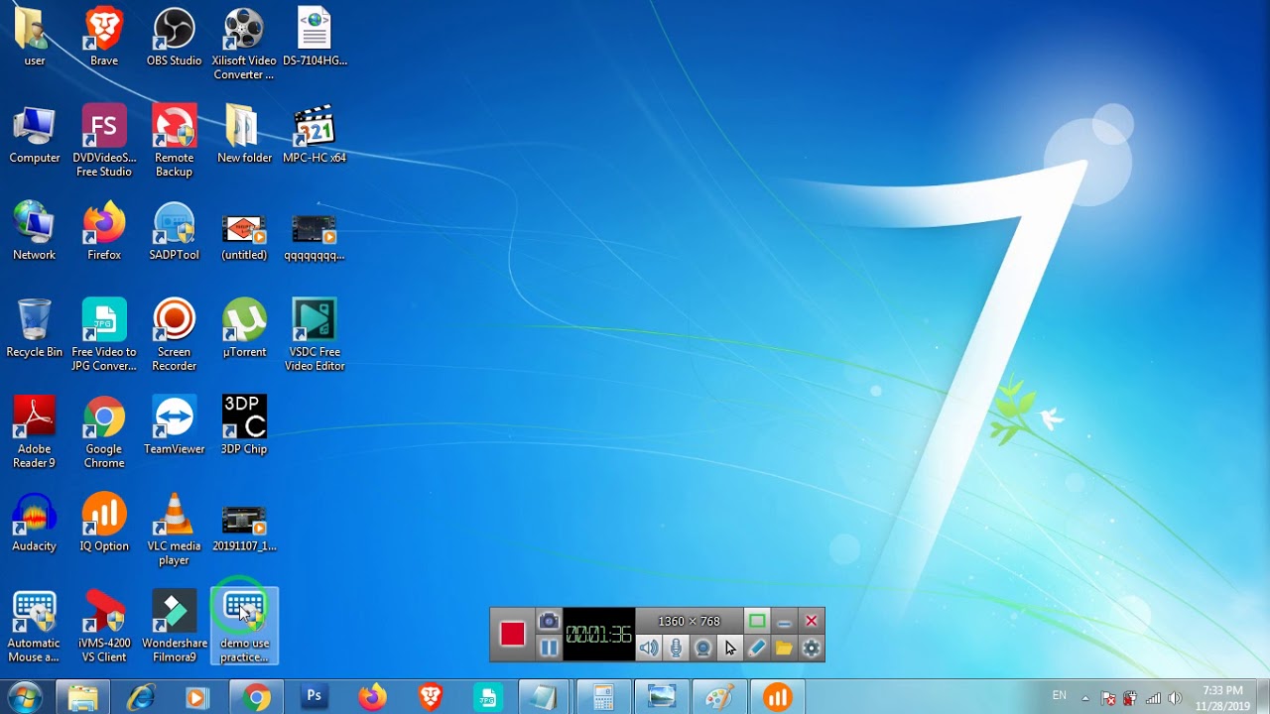The height and width of the screenshot is (714, 1270).
Task: Select Google Chrome desktop shortcut
Action: coord(104,432)
